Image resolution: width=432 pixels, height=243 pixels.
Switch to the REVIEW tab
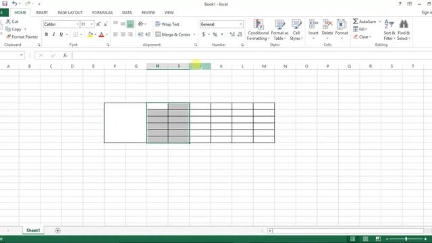tap(148, 13)
